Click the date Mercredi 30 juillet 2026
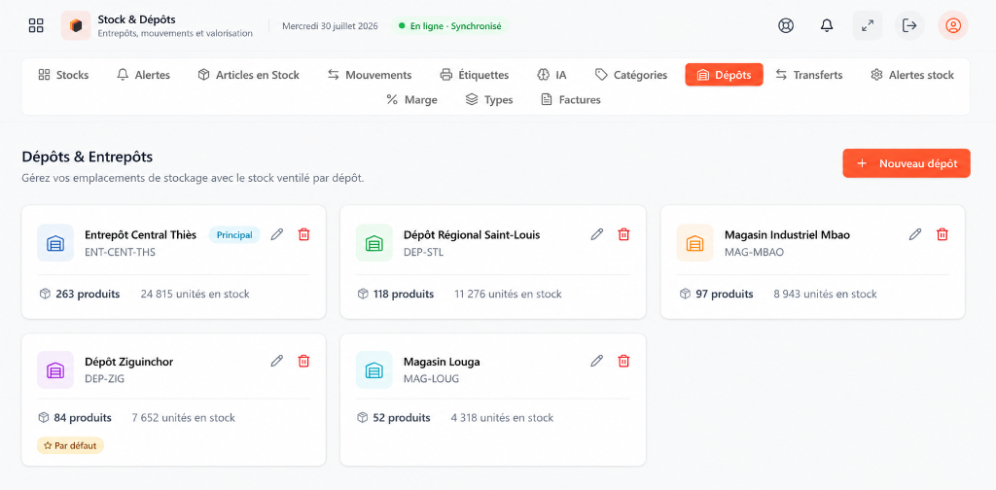Viewport: 996px width, 490px height. point(330,26)
